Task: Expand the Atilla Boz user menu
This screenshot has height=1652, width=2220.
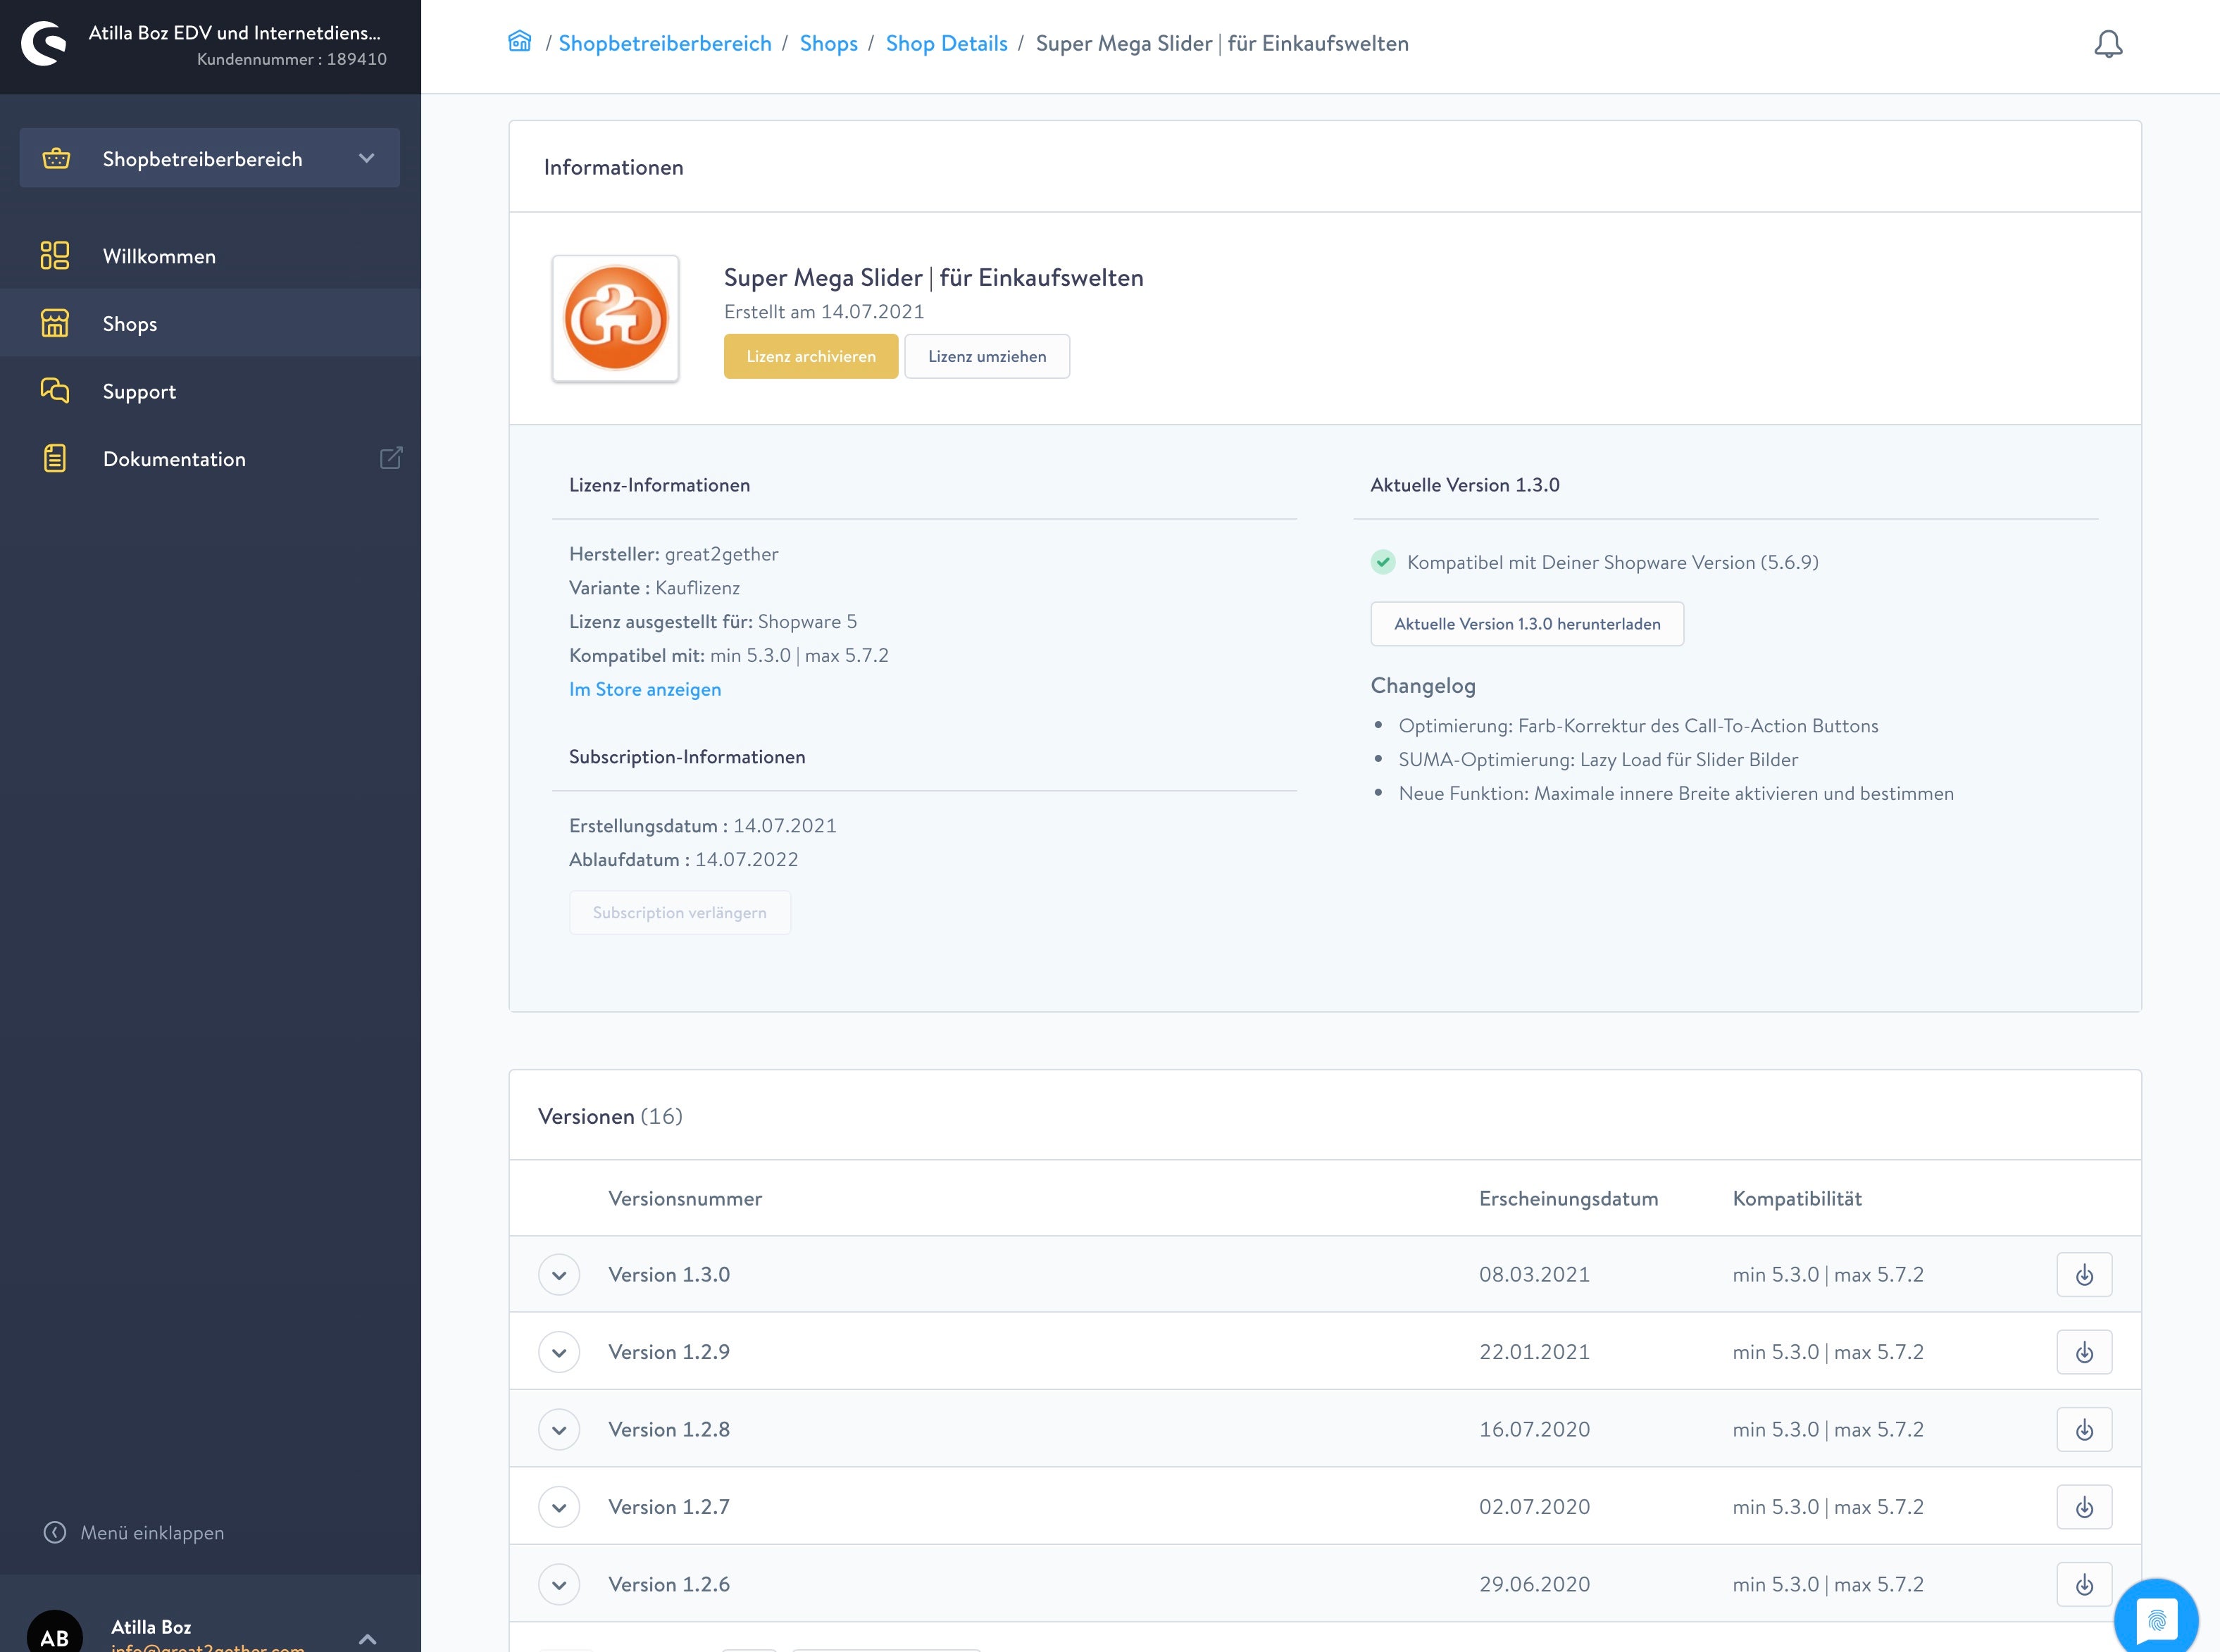Action: pyautogui.click(x=367, y=1638)
